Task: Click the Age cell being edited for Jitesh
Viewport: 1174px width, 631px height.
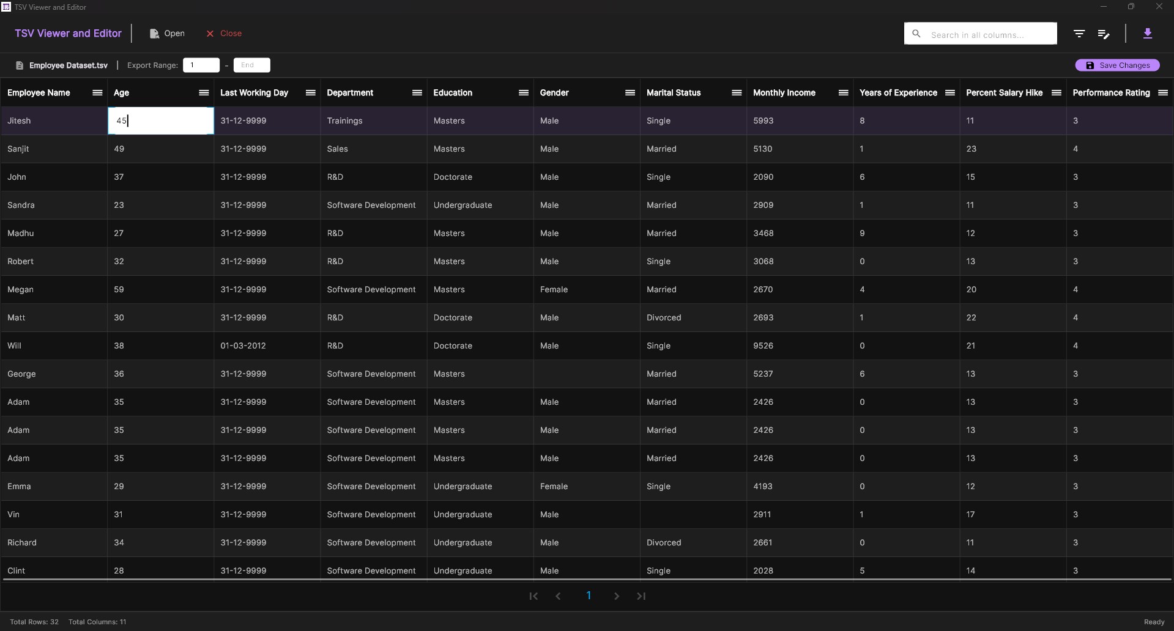Action: pyautogui.click(x=161, y=120)
